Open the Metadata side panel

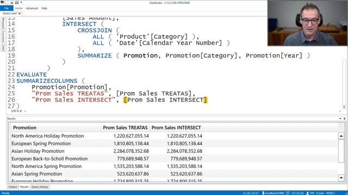click(x=3, y=23)
